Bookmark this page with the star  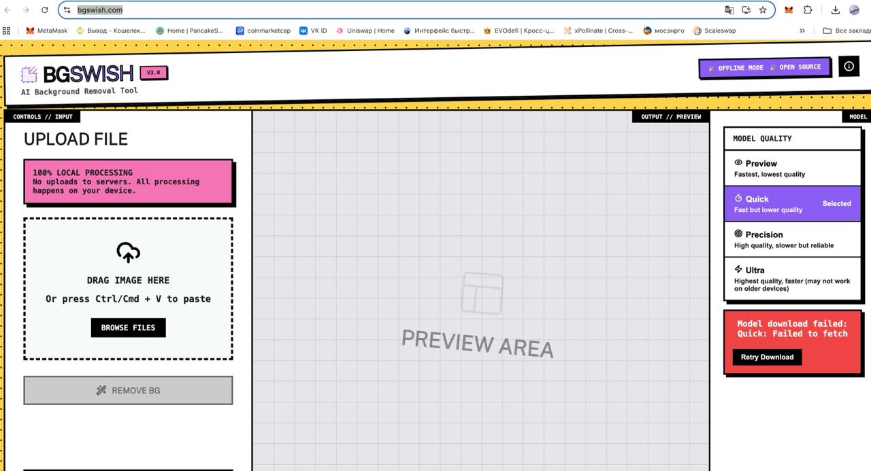[763, 10]
